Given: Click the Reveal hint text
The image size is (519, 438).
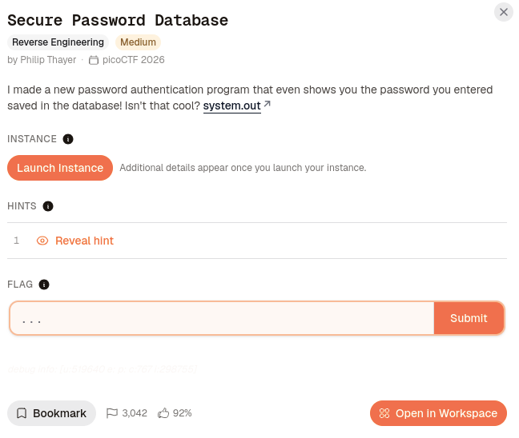Looking at the screenshot, I should 84,241.
